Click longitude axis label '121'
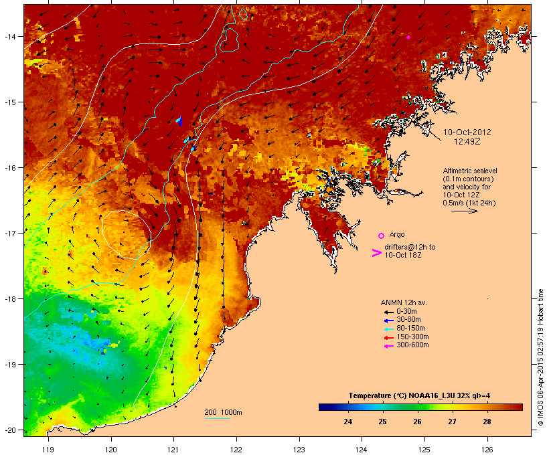 [173, 450]
